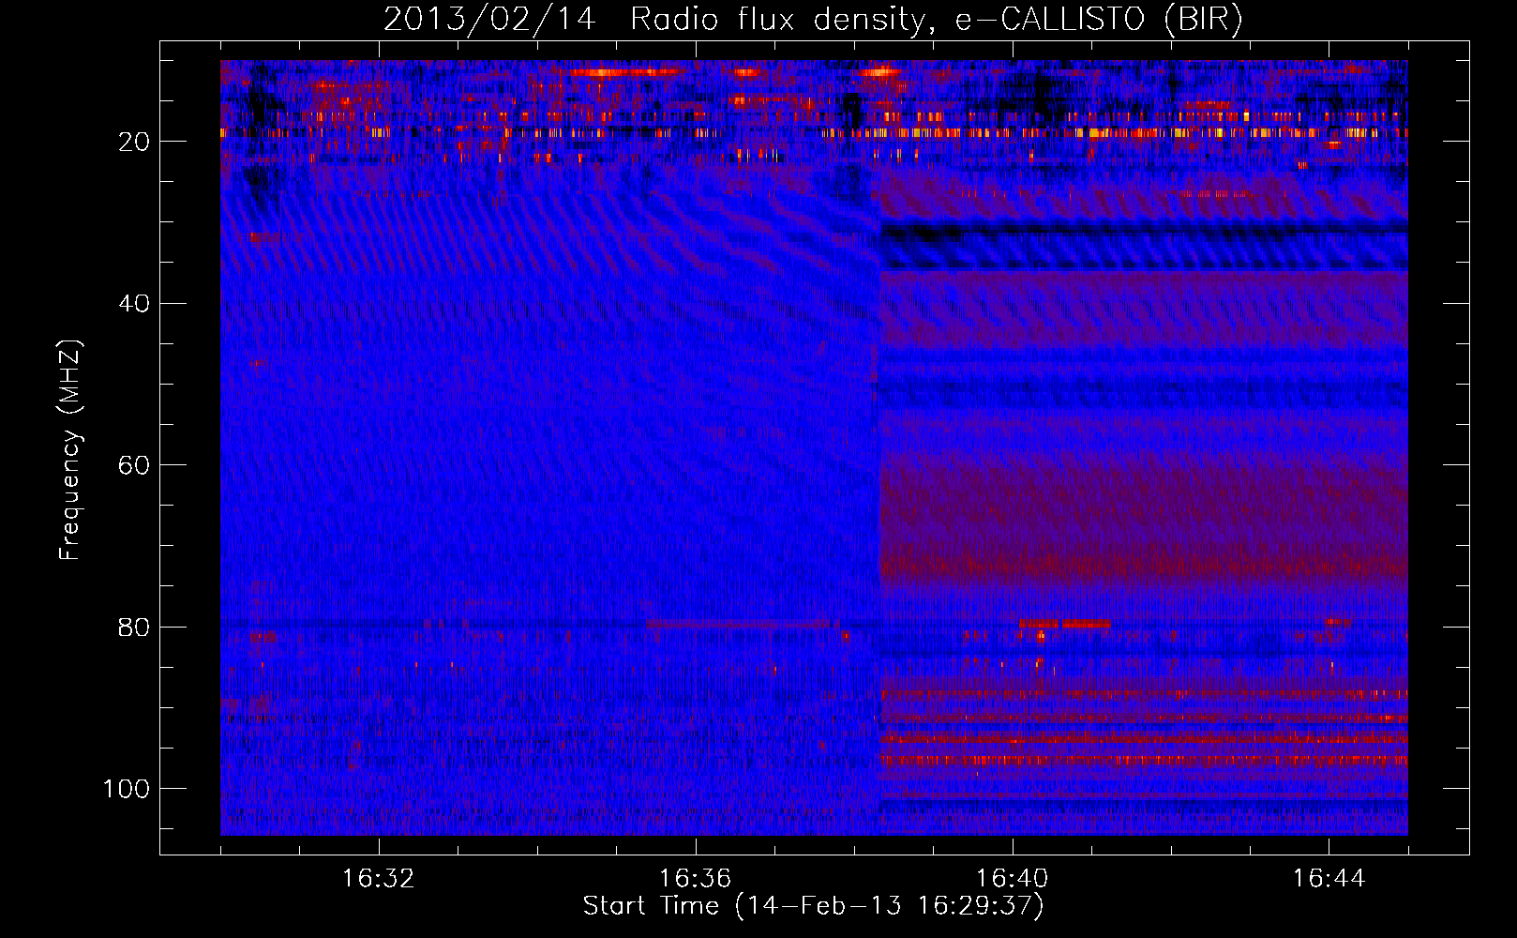Click the plot title '2013/02/14 Radio flux density, e-CALLISTO (BIR)'
The image size is (1517, 938).
pyautogui.click(x=813, y=19)
